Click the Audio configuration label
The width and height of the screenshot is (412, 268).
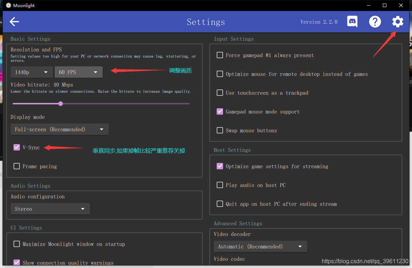pyautogui.click(x=38, y=196)
